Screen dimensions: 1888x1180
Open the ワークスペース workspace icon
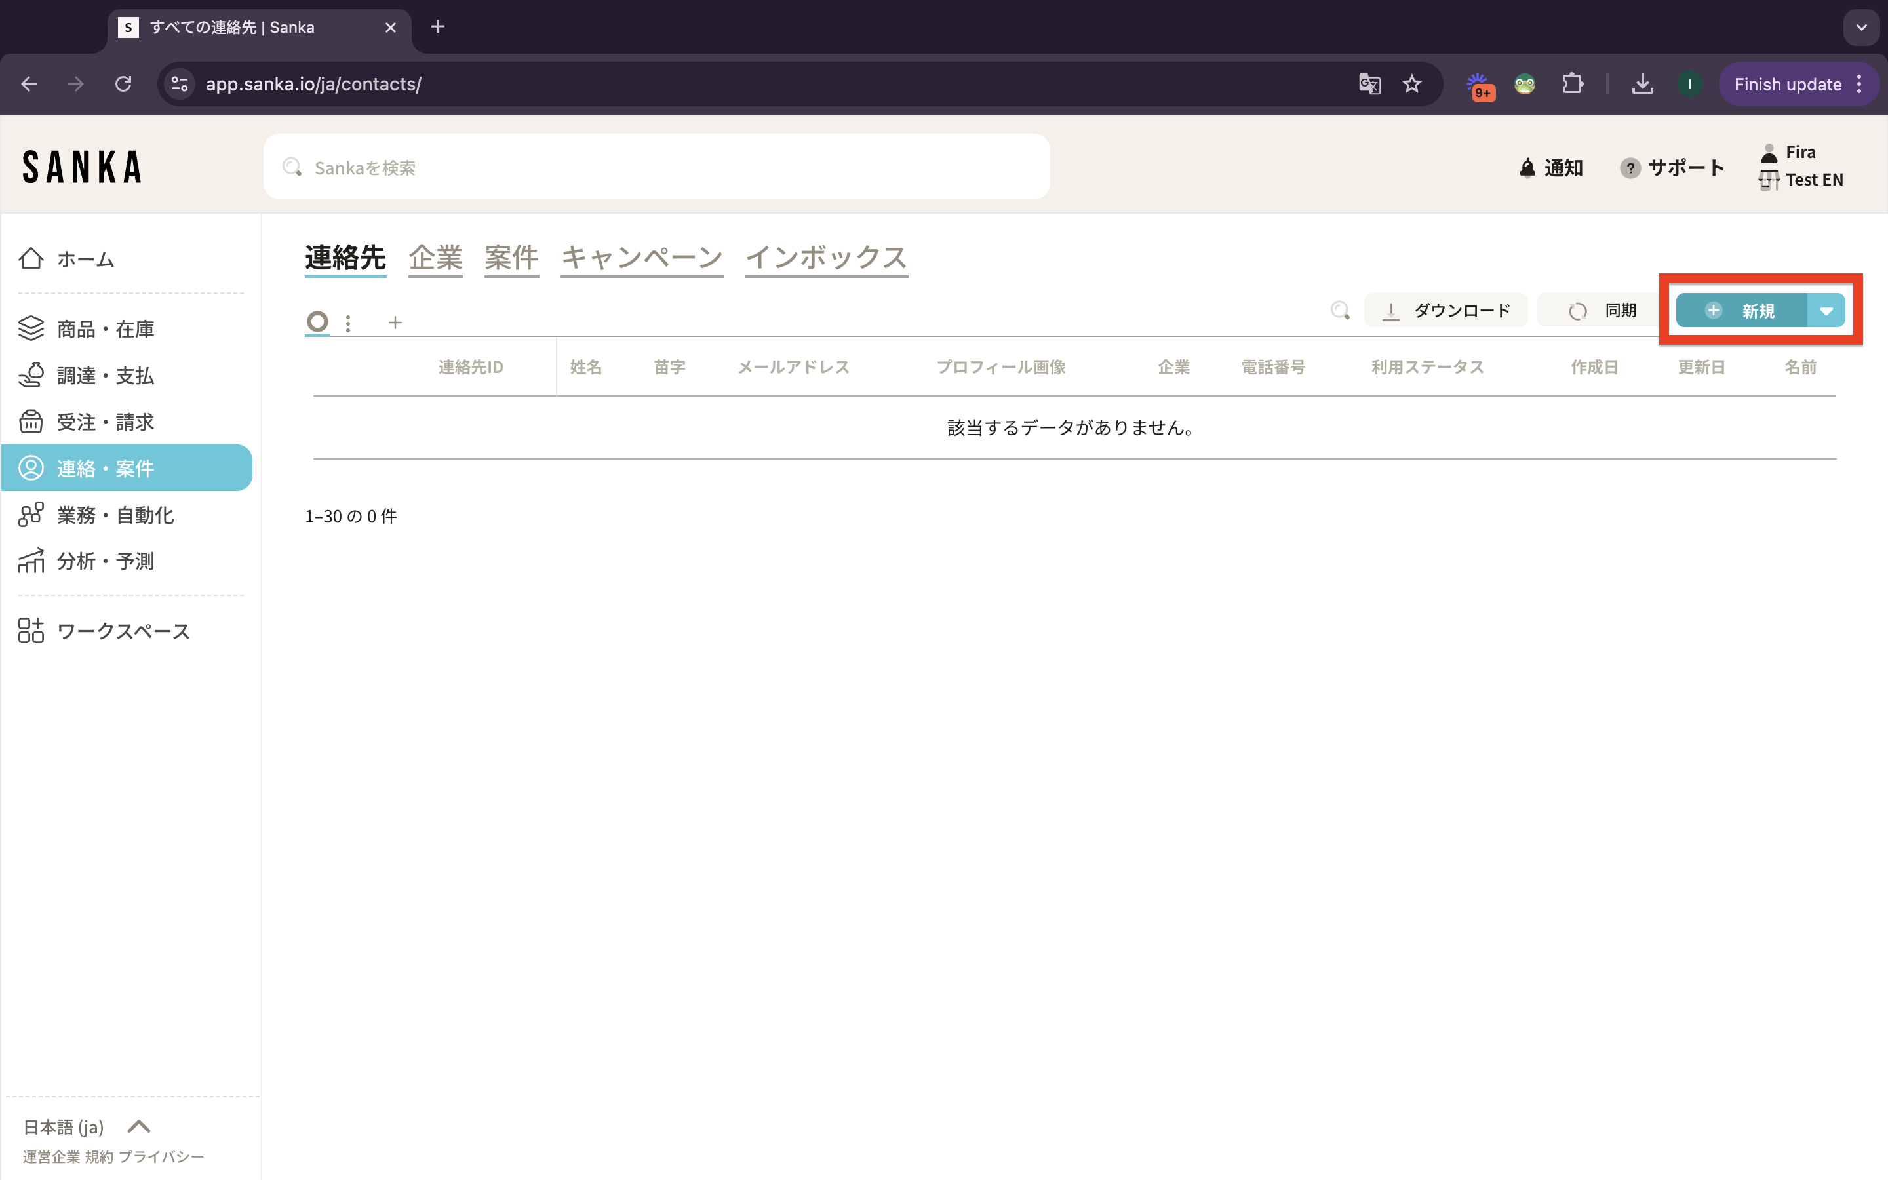[31, 631]
